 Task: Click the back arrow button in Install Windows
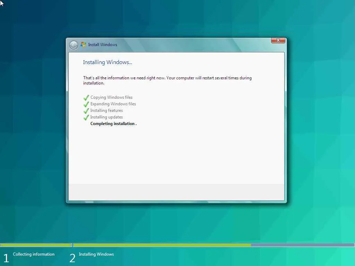[x=73, y=45]
